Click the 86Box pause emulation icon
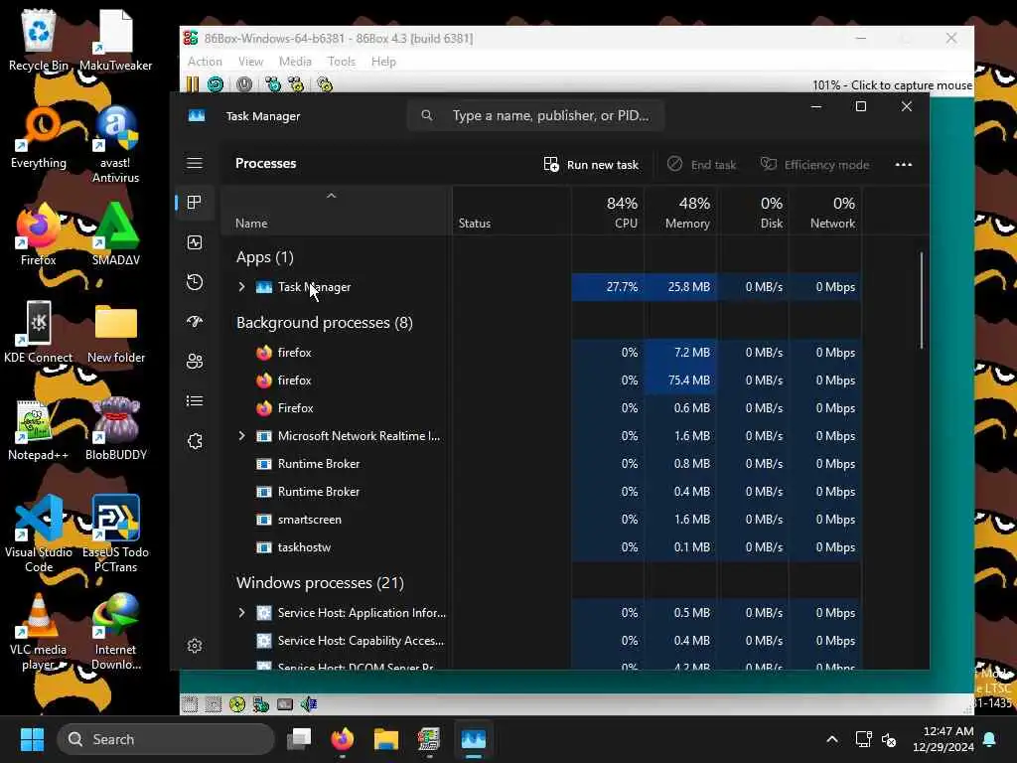1017x763 pixels. [x=193, y=83]
